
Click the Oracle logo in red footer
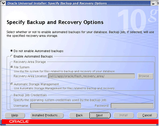(x=19, y=121)
